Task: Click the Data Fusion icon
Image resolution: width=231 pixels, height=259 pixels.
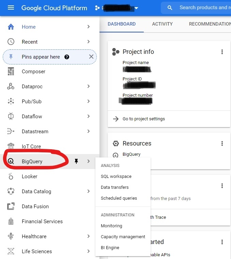Action: point(11,206)
